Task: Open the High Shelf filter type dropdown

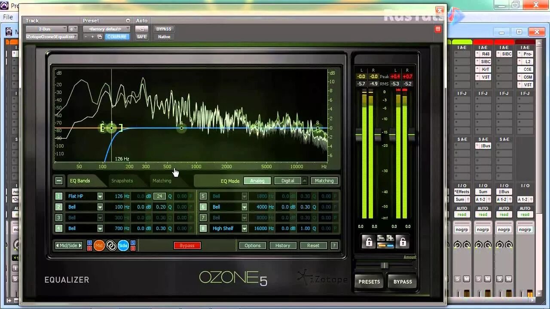Action: click(x=244, y=228)
